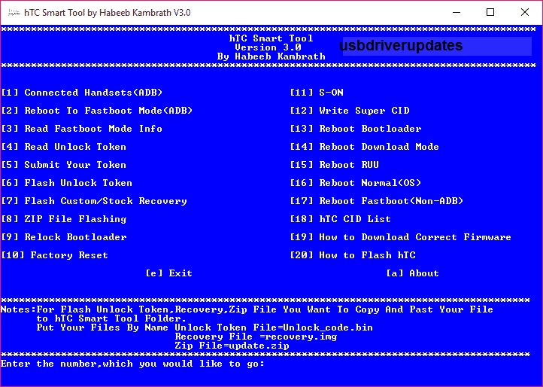The image size is (543, 387).
Task: Select option [11] S-ON
Action: coord(317,93)
